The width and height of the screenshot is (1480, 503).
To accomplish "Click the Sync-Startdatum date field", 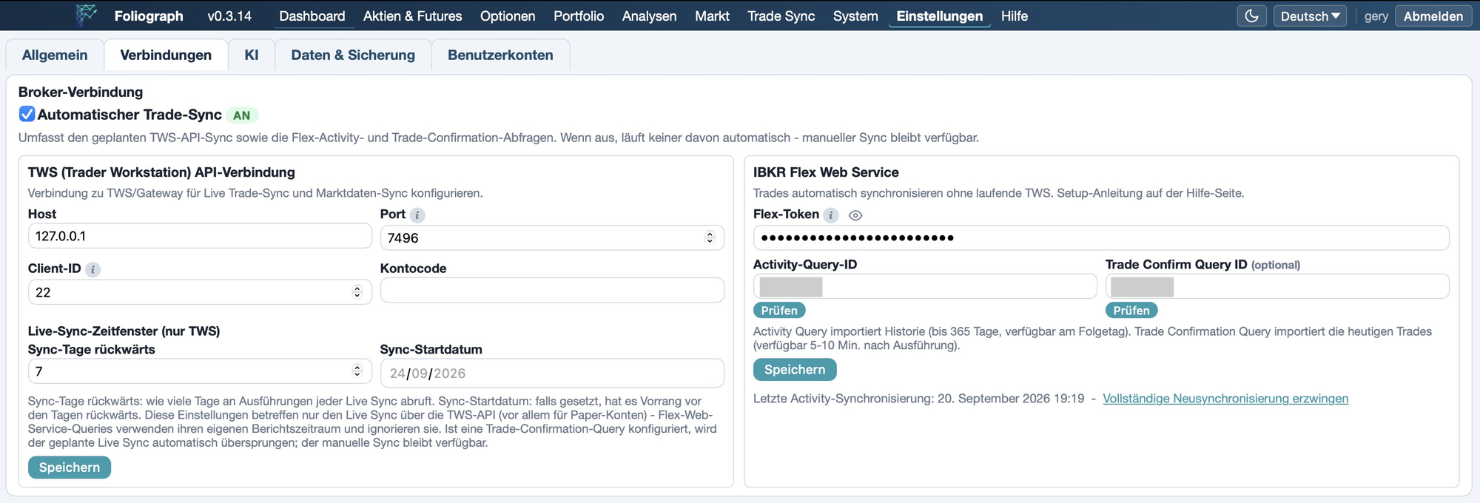I will click(552, 373).
